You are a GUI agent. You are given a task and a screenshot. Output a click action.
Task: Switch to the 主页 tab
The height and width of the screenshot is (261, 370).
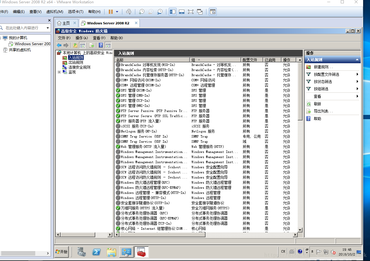coord(66,23)
